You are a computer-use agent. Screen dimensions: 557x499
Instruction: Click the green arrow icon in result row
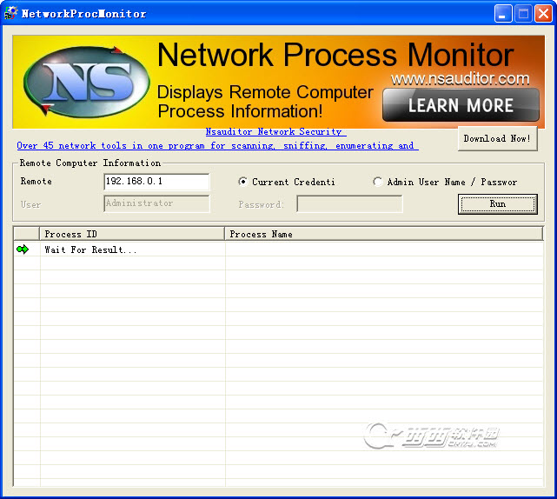(23, 249)
